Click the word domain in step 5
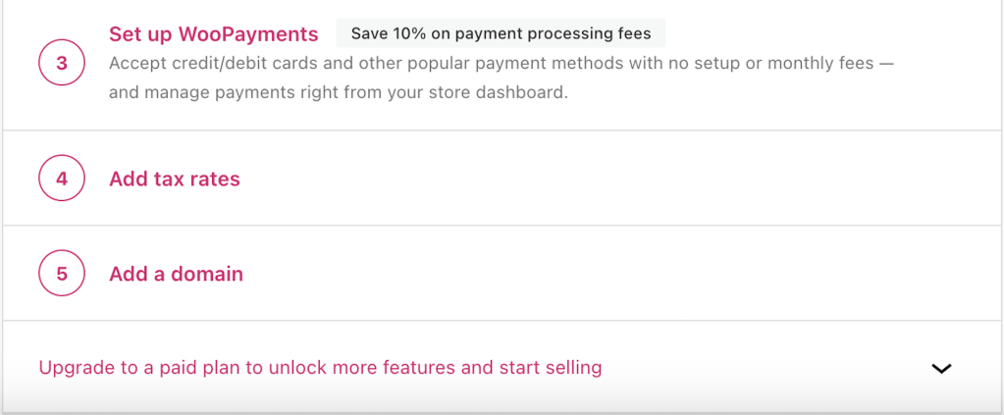The height and width of the screenshot is (415, 1004). [x=207, y=274]
